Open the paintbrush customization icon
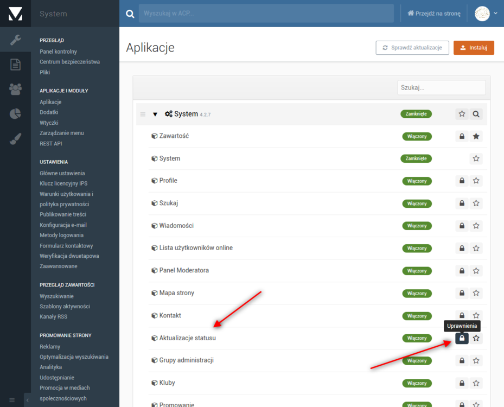 pos(15,139)
